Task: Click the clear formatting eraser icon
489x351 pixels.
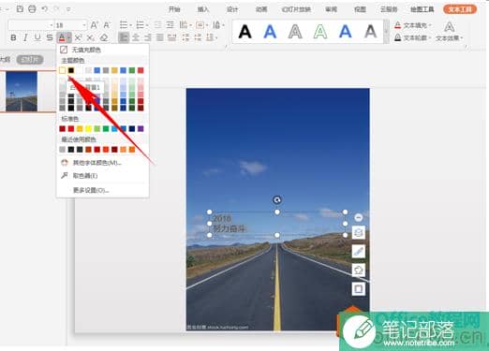Action: 104,37
